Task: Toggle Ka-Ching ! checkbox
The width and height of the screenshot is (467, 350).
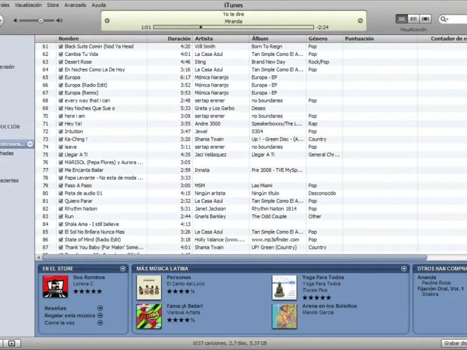Action: click(61, 139)
